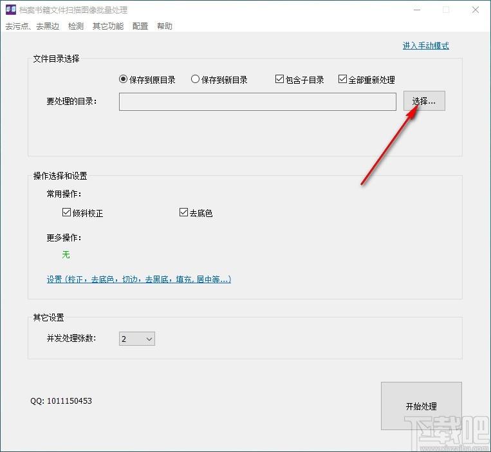Close the application window
This screenshot has width=491, height=452.
(x=476, y=10)
